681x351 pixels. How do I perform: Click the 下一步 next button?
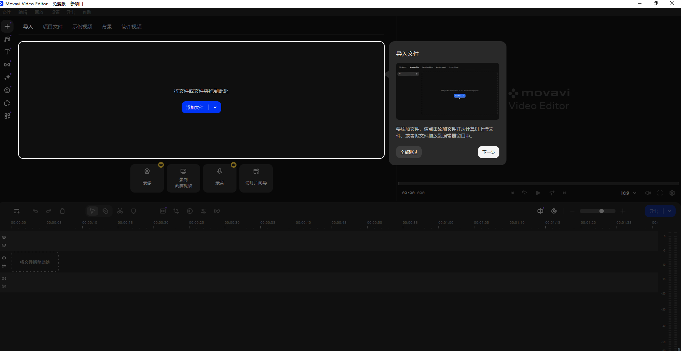coord(488,152)
